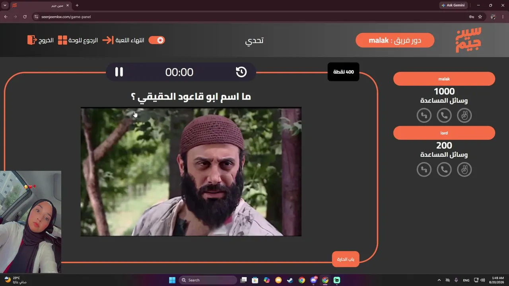Open the volume control in system tray
Image resolution: width=509 pixels, height=286 pixels.
(x=483, y=280)
